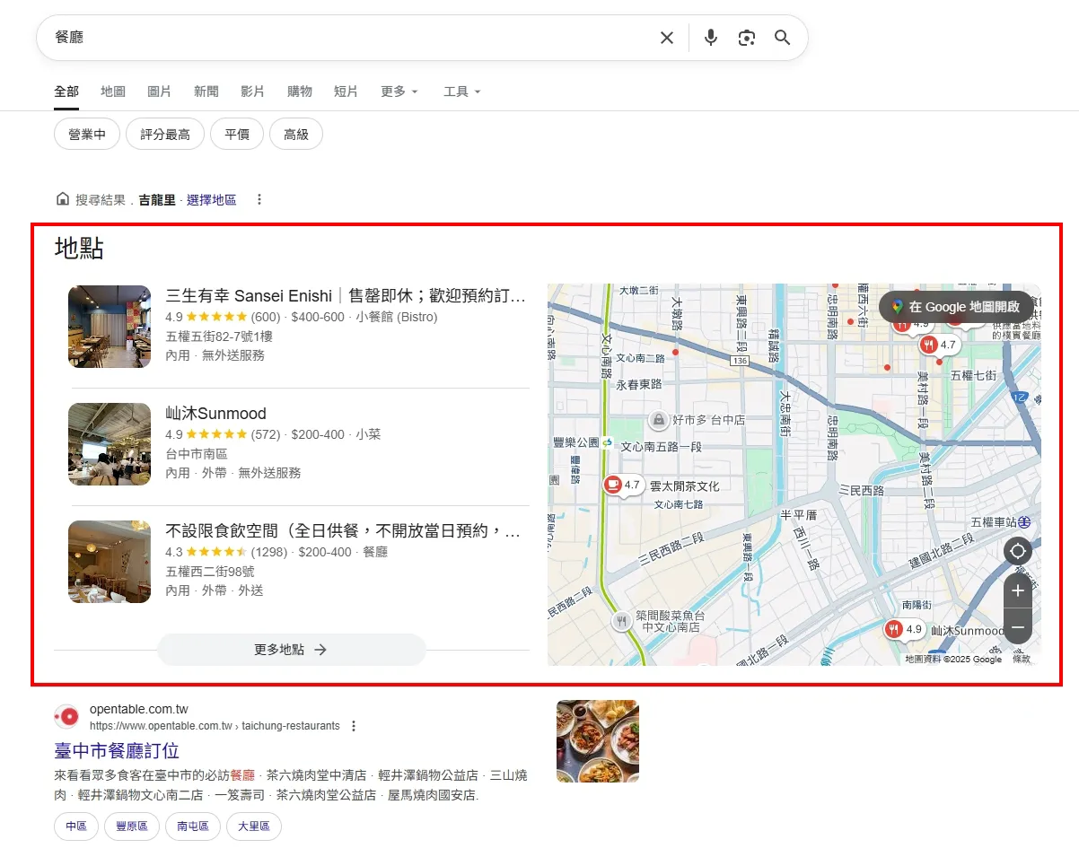1079x857 pixels.
Task: Switch to the 圖片 tab
Action: (x=159, y=91)
